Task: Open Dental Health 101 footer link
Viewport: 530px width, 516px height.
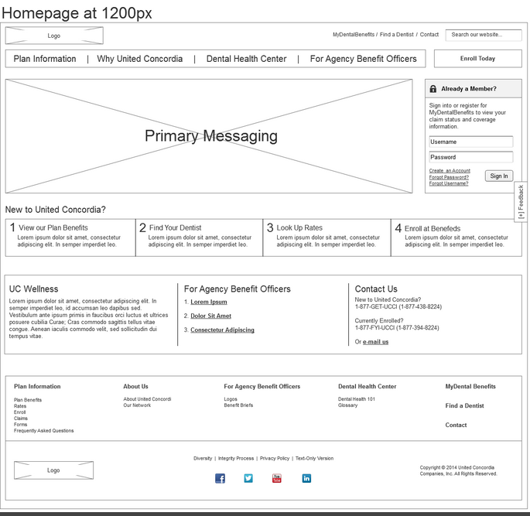Action: pos(356,398)
